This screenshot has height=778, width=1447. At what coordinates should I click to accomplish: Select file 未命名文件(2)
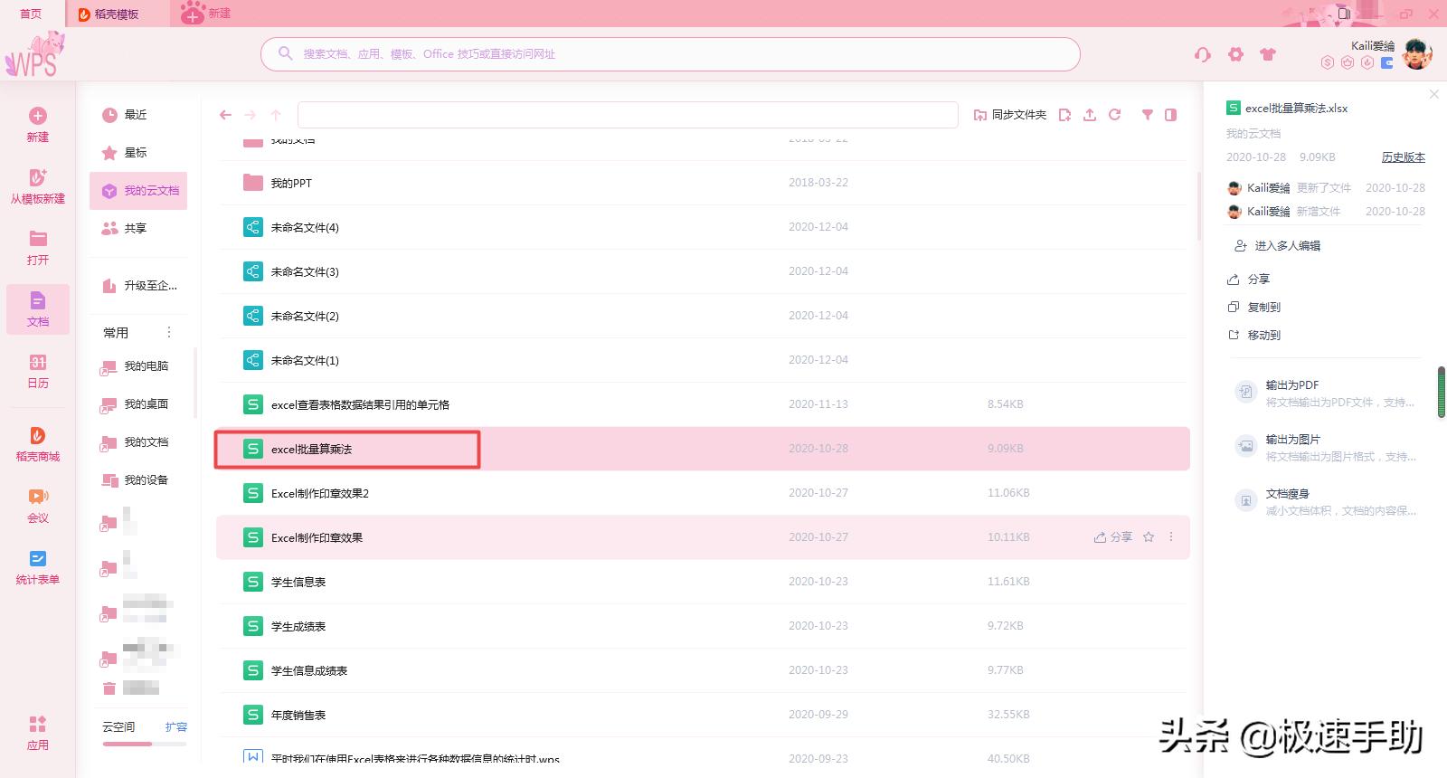[x=702, y=316]
